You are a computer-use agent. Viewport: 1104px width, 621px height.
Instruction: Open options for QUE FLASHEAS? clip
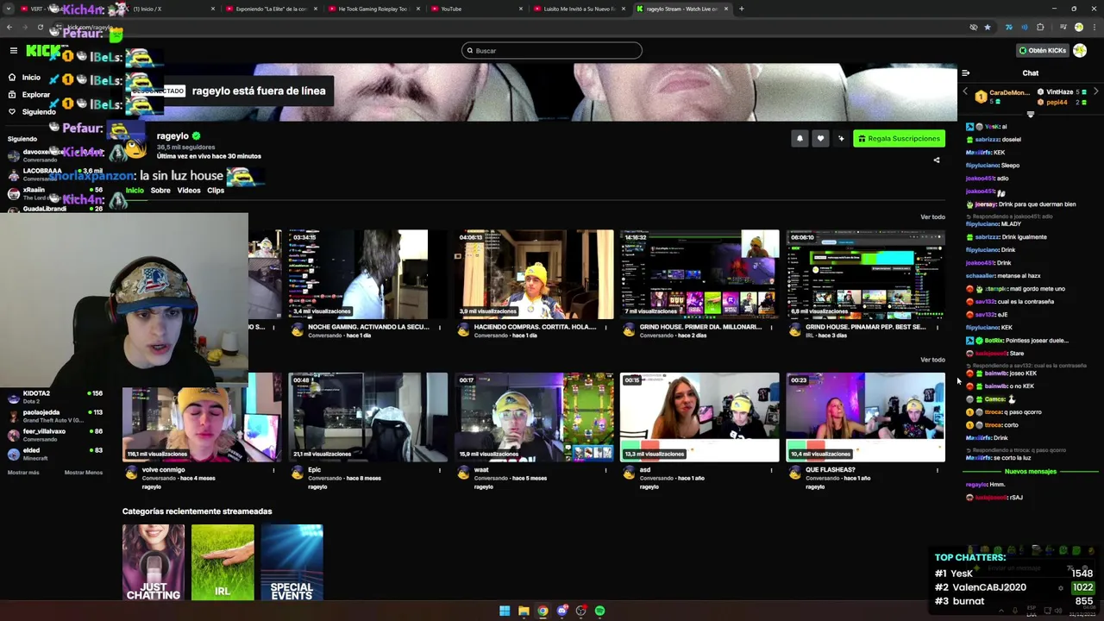pos(937,471)
